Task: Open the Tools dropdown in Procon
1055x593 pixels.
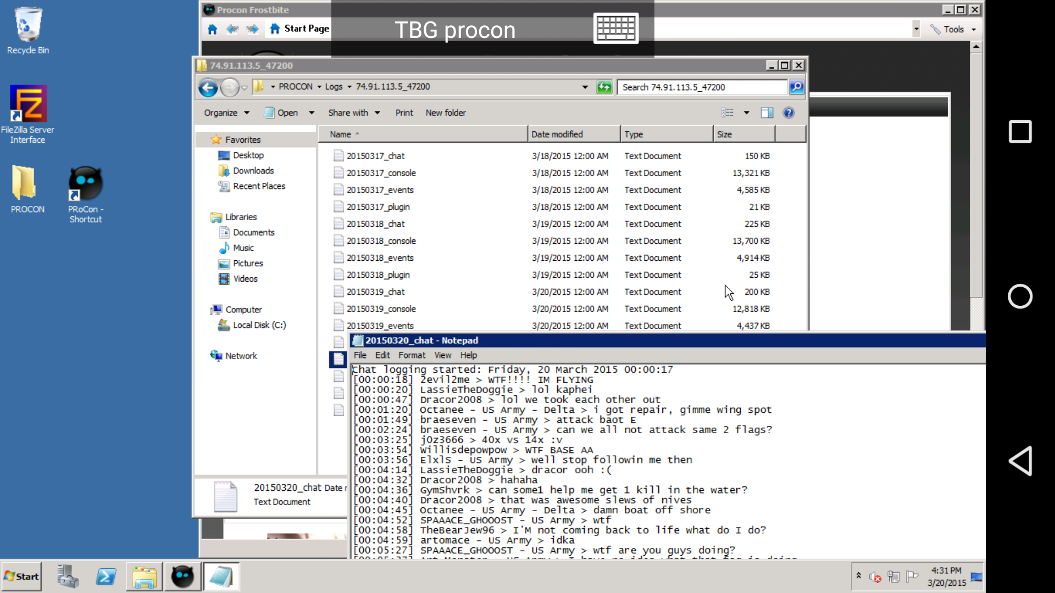Action: 953,29
